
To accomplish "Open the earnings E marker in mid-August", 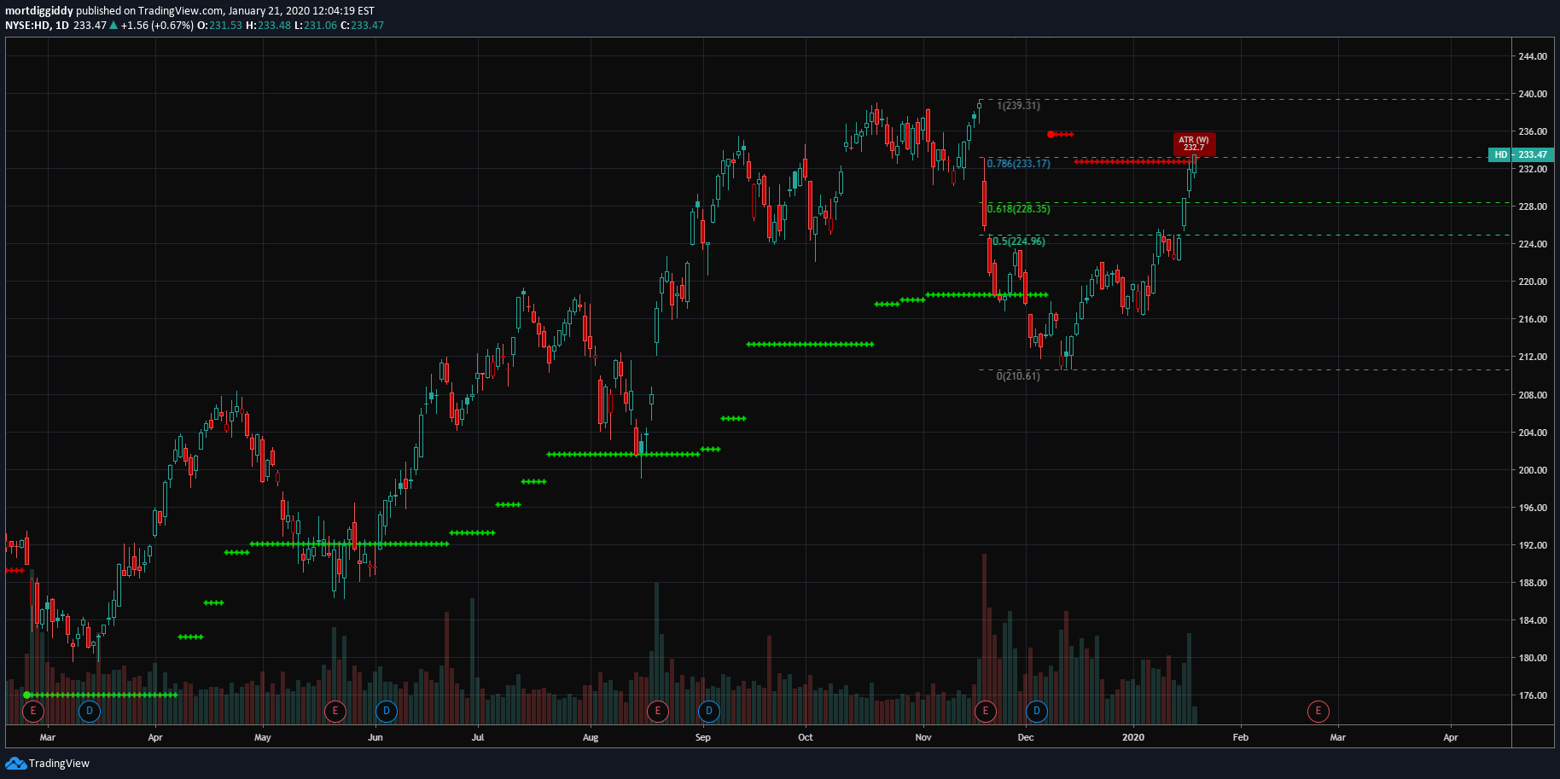I will point(658,711).
